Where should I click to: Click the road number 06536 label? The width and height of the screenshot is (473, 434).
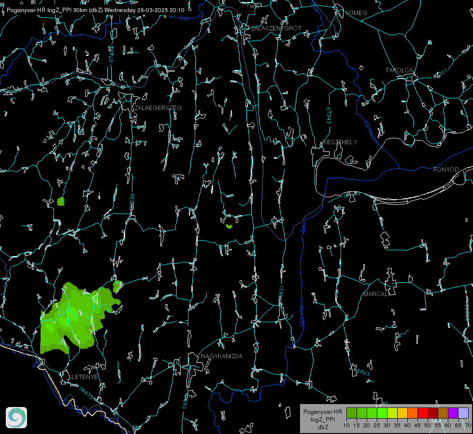(x=132, y=202)
